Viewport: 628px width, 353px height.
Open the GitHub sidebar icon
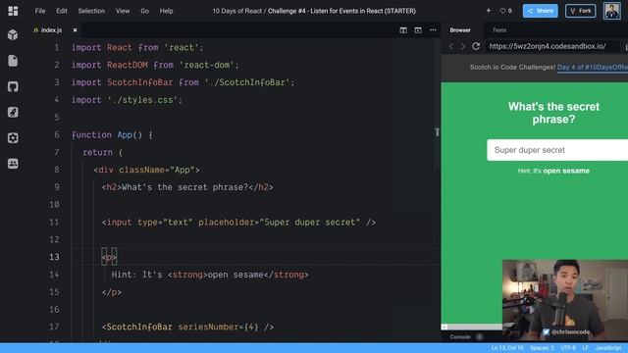13,86
